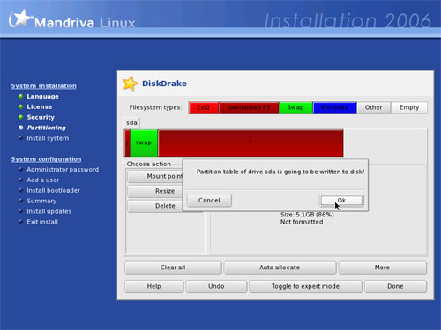
Task: Click the Delete action button
Action: [155, 206]
